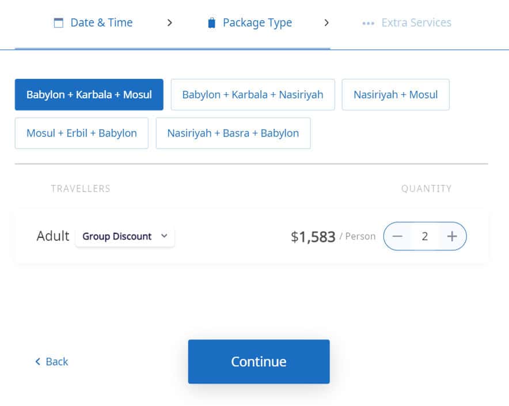509x406 pixels.
Task: Select the Babylon + Karbala + Mosul package
Action: click(89, 94)
